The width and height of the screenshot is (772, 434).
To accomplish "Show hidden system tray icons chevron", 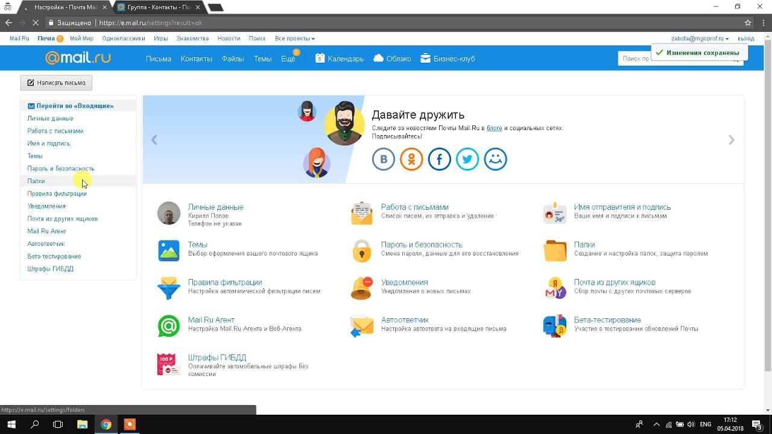I will pos(657,424).
